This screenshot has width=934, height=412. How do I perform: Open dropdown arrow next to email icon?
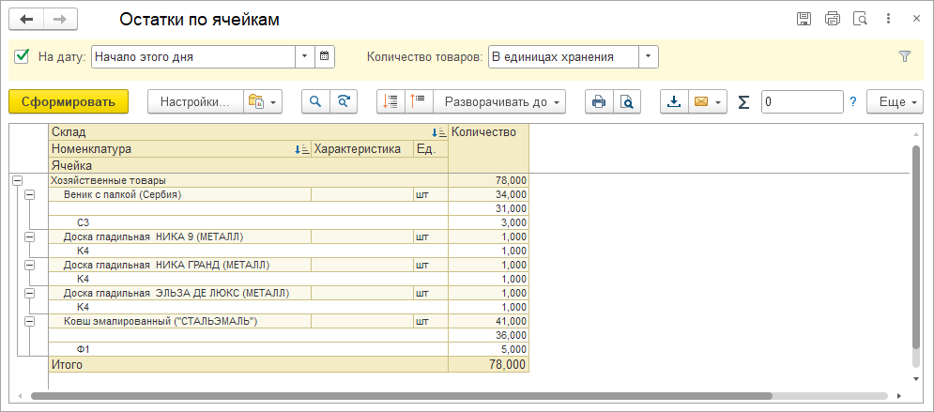(719, 102)
